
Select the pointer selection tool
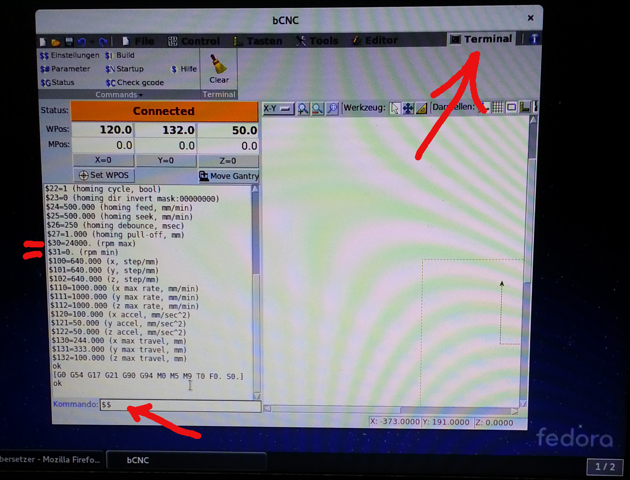pos(394,108)
